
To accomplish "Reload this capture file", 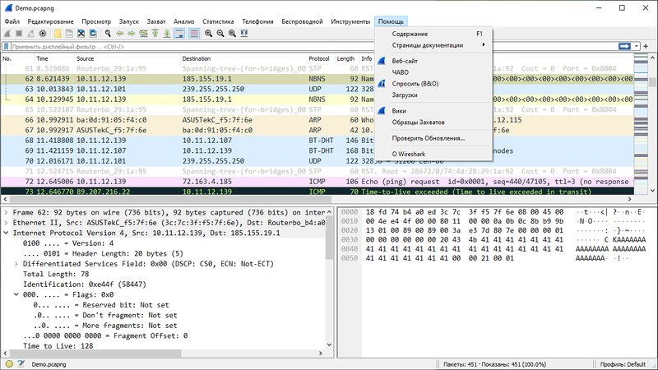I will coord(93,34).
